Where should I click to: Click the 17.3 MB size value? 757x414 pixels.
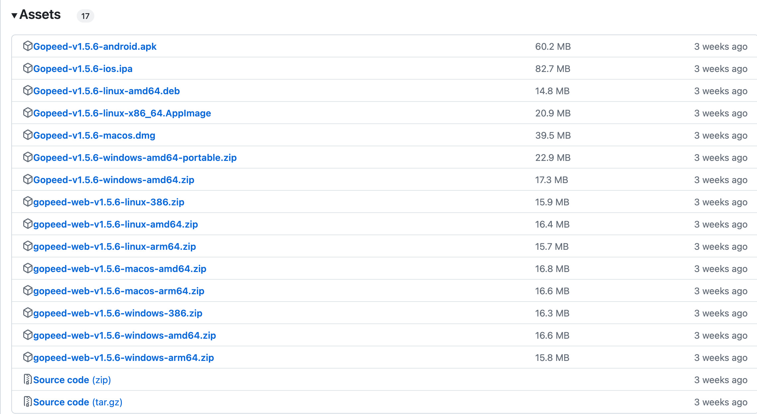[551, 180]
